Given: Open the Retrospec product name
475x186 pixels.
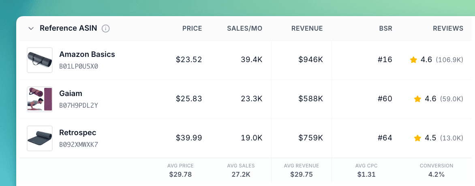Looking at the screenshot, I should point(78,133).
